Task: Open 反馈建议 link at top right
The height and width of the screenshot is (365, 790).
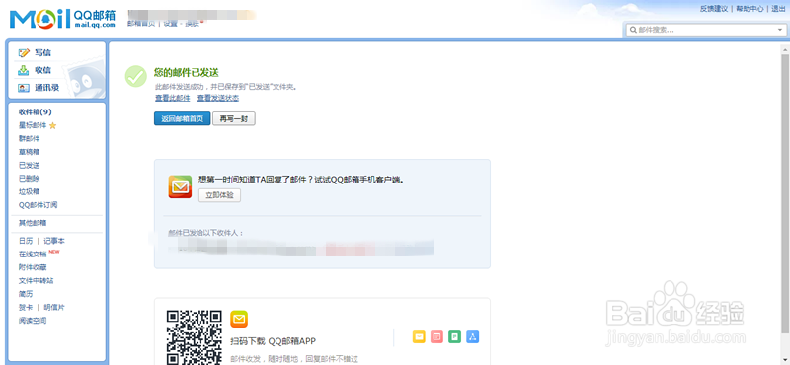Action: coord(714,9)
